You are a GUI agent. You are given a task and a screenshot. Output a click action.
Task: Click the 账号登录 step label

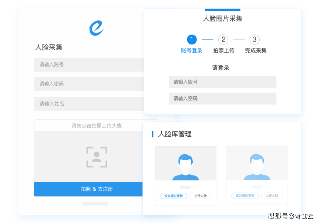[192, 51]
